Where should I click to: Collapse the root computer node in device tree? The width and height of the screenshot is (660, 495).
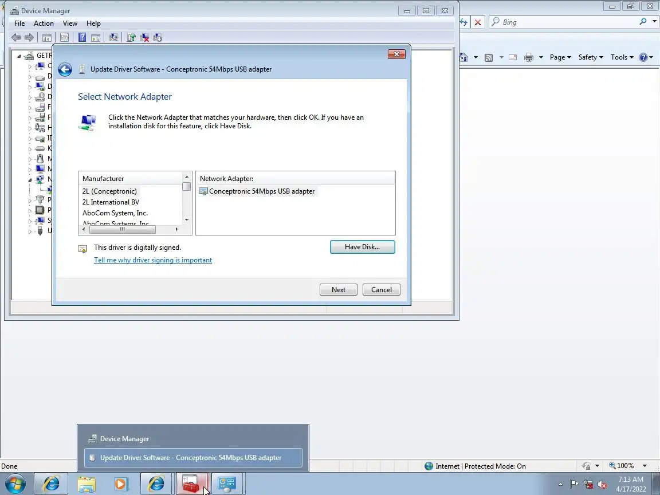click(x=19, y=56)
